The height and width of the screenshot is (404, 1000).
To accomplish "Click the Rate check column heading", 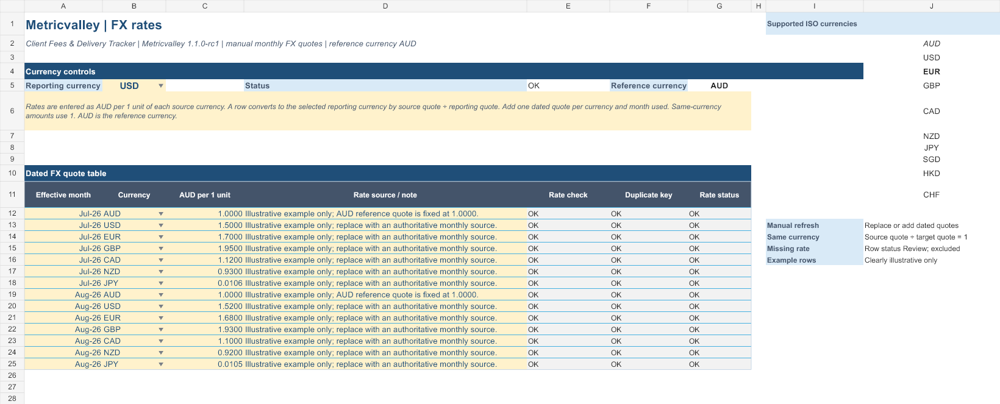I will coord(568,195).
